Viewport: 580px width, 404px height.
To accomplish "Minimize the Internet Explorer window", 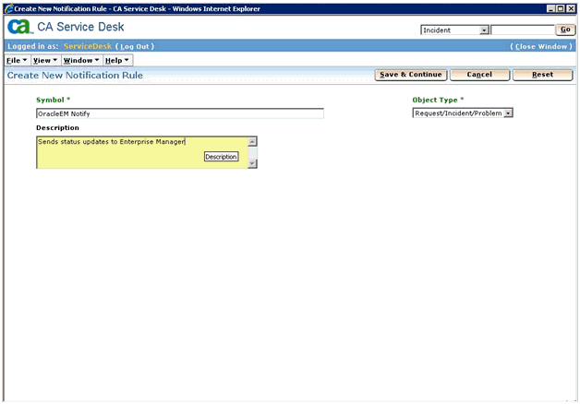I will pos(550,8).
